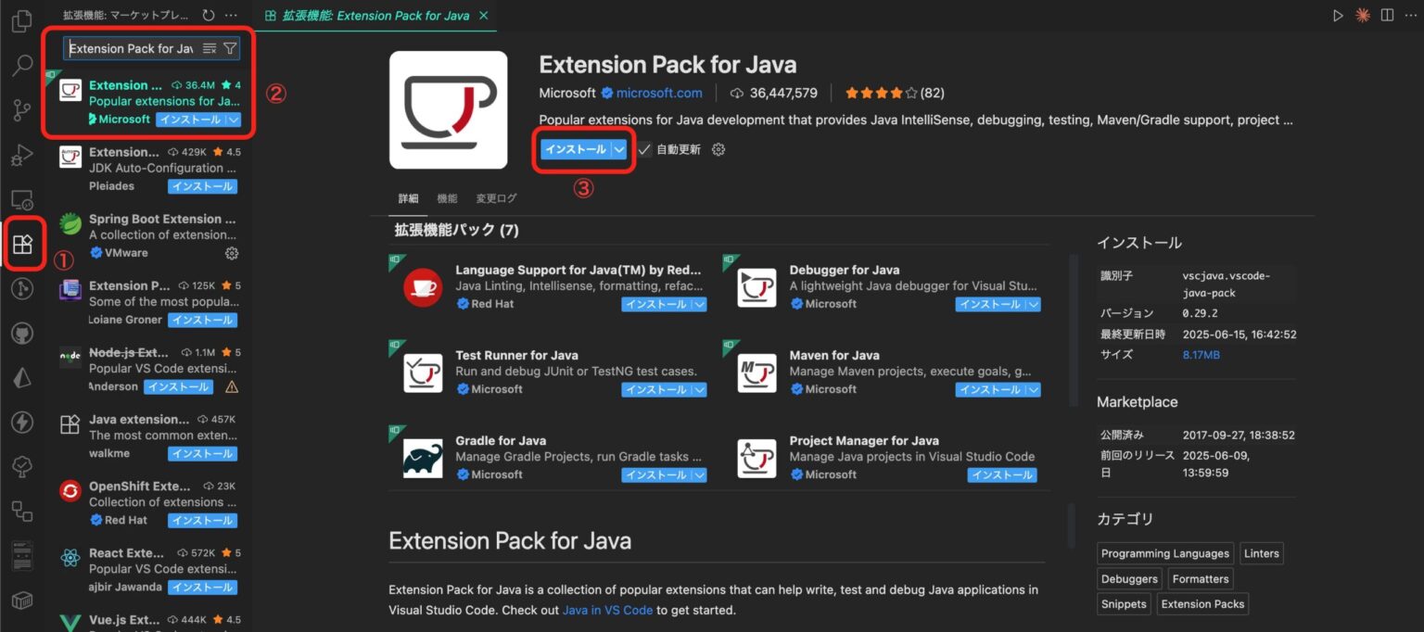The width and height of the screenshot is (1424, 632).
Task: Select the Extensions icon in the activity bar
Action: 21,243
